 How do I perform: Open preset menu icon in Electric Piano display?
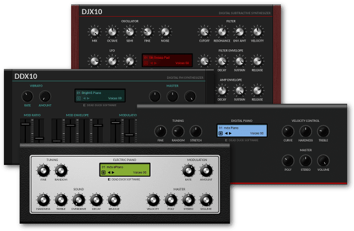[103, 173]
